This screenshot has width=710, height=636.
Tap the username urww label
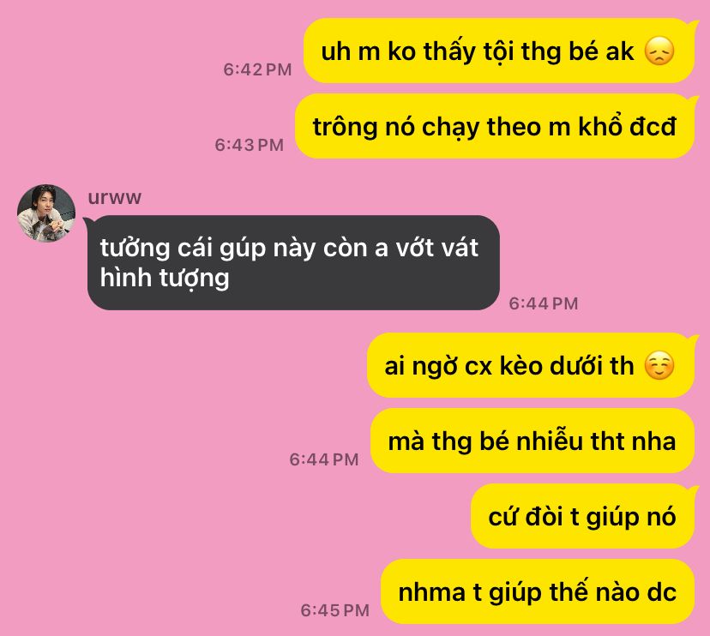pos(115,197)
